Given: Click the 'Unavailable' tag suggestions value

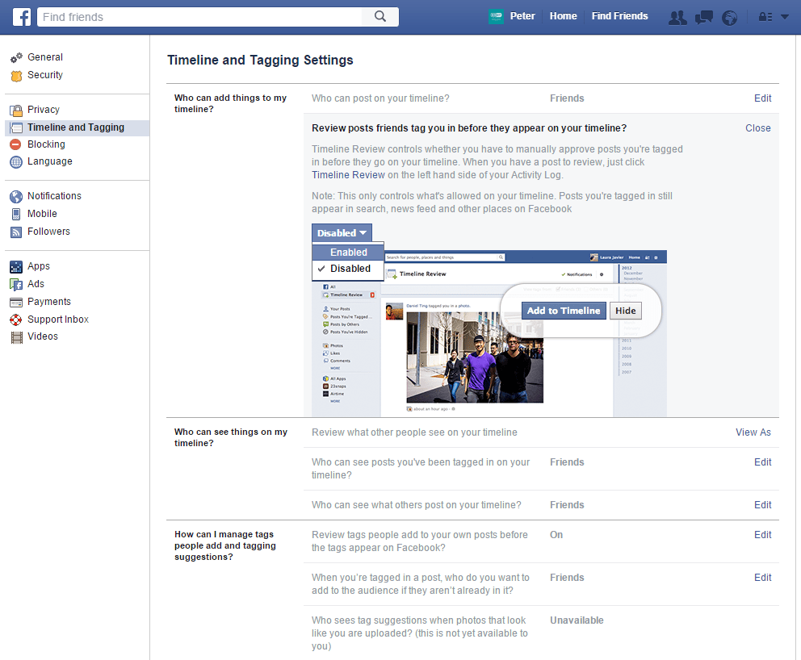Looking at the screenshot, I should 577,620.
